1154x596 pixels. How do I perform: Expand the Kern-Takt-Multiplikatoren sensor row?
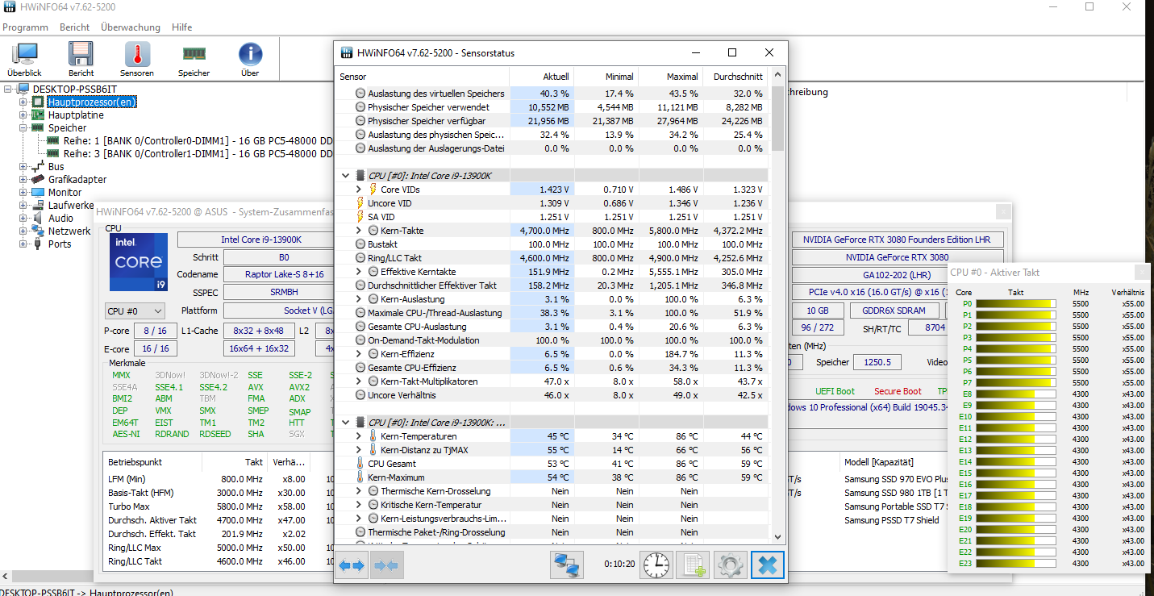coord(359,381)
